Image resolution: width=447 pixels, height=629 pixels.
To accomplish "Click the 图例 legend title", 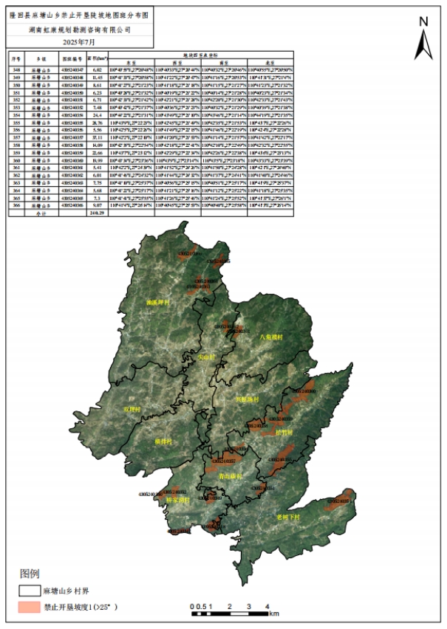I will click(30, 573).
